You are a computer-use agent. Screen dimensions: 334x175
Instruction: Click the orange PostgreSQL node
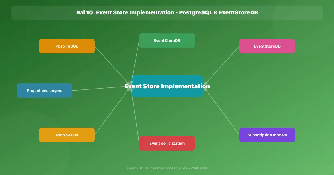tap(67, 46)
